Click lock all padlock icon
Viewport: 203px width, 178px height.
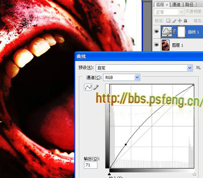185,21
